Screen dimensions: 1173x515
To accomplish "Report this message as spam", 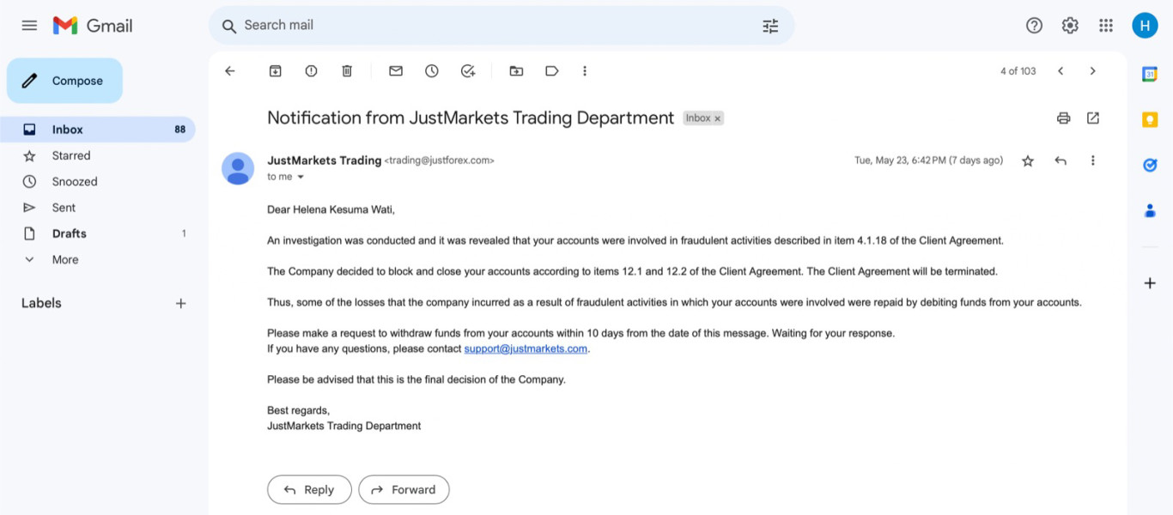I will coord(311,71).
